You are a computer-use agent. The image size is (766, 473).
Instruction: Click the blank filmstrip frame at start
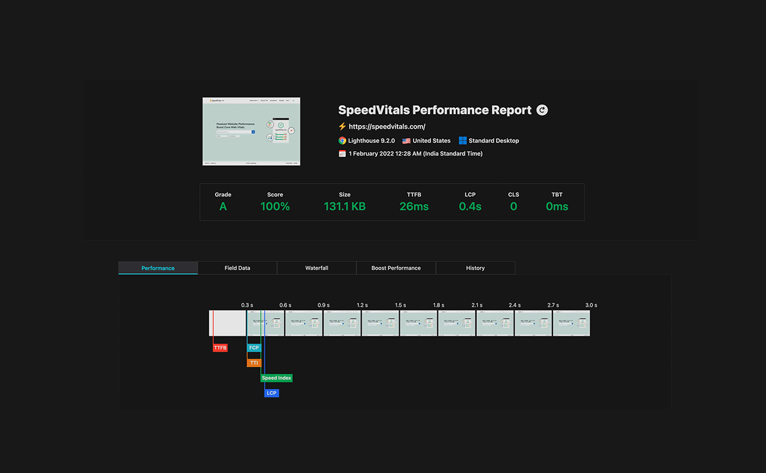pyautogui.click(x=227, y=323)
